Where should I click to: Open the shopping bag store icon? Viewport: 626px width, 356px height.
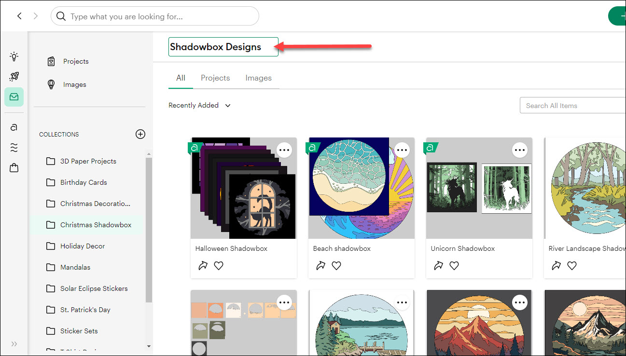tap(14, 167)
